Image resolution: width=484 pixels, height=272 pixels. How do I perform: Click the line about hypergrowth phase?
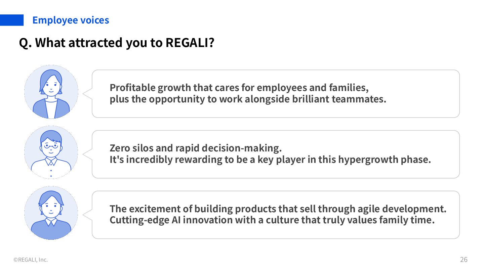tap(270, 160)
